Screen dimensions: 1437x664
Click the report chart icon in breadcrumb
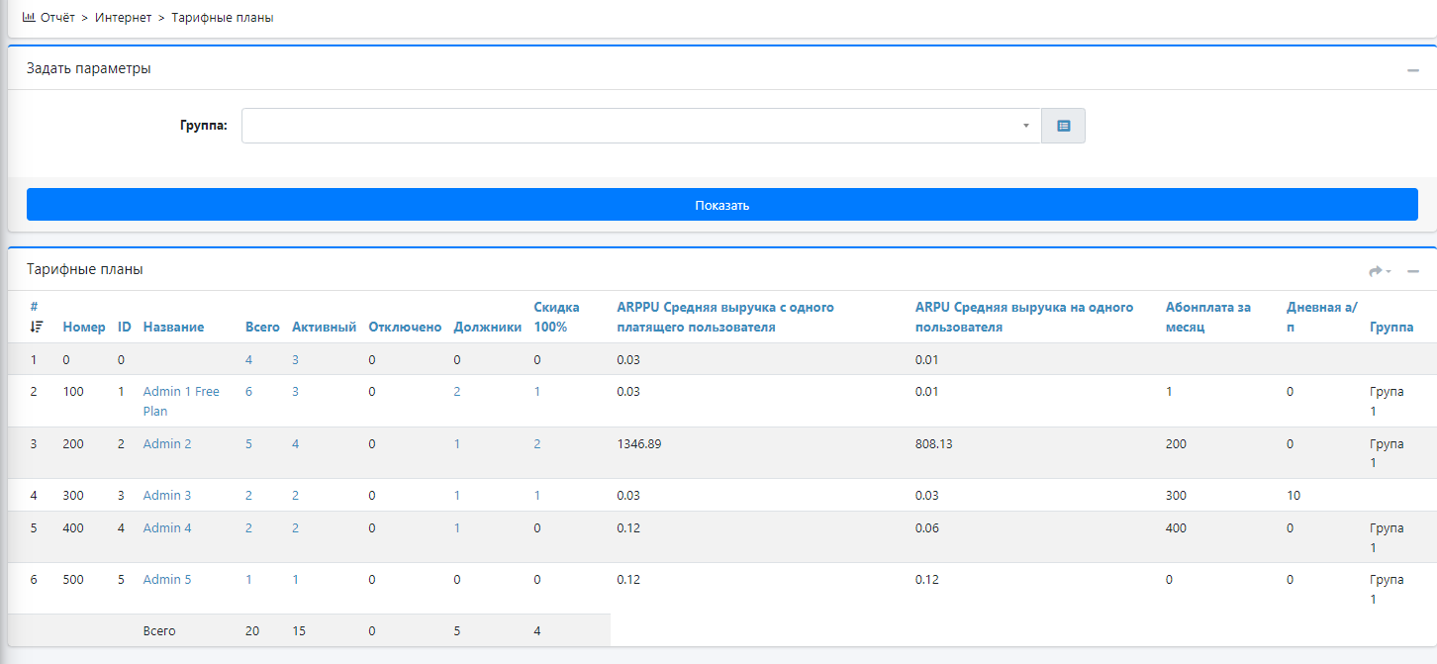click(29, 17)
